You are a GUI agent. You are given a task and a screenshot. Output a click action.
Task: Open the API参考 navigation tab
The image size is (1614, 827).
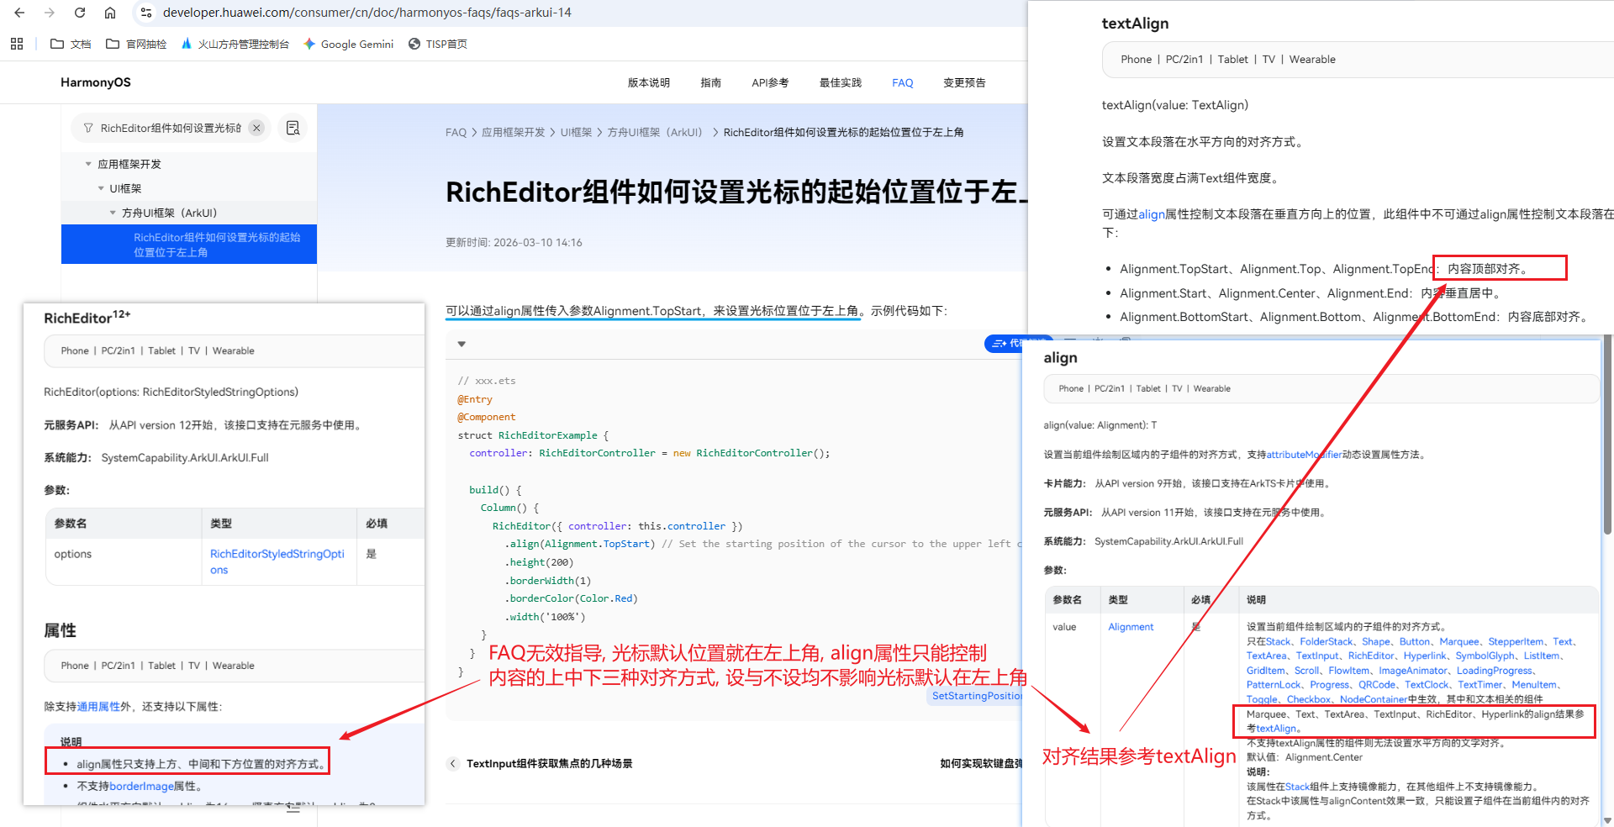770,82
